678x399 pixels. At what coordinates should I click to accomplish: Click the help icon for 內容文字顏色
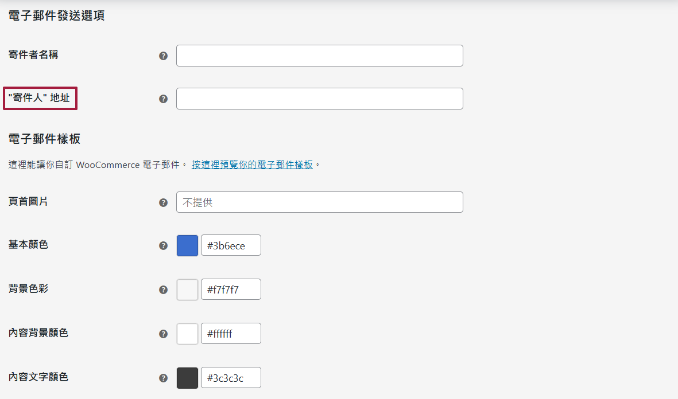tap(164, 377)
